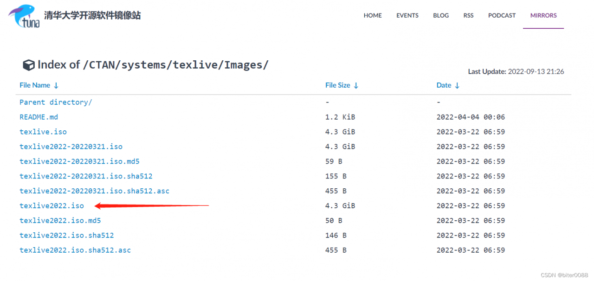Open texlive2022.iso.sha512.asc signature link
The image size is (594, 281).
75,250
